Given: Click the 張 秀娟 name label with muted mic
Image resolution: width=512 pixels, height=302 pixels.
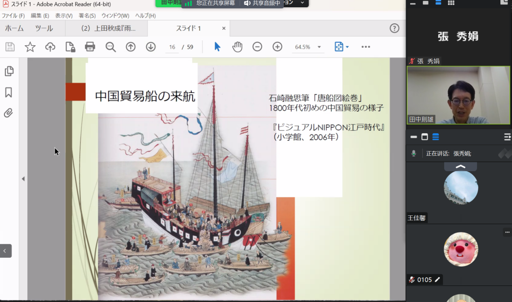Looking at the screenshot, I should [425, 61].
